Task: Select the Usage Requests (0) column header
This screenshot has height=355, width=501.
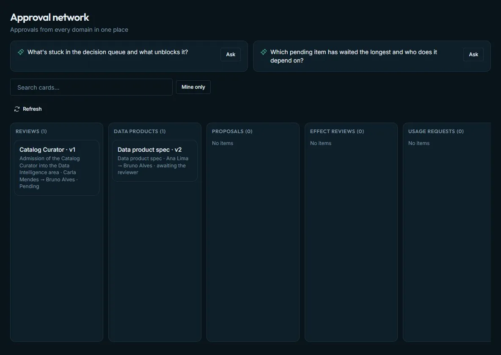Action: click(436, 131)
